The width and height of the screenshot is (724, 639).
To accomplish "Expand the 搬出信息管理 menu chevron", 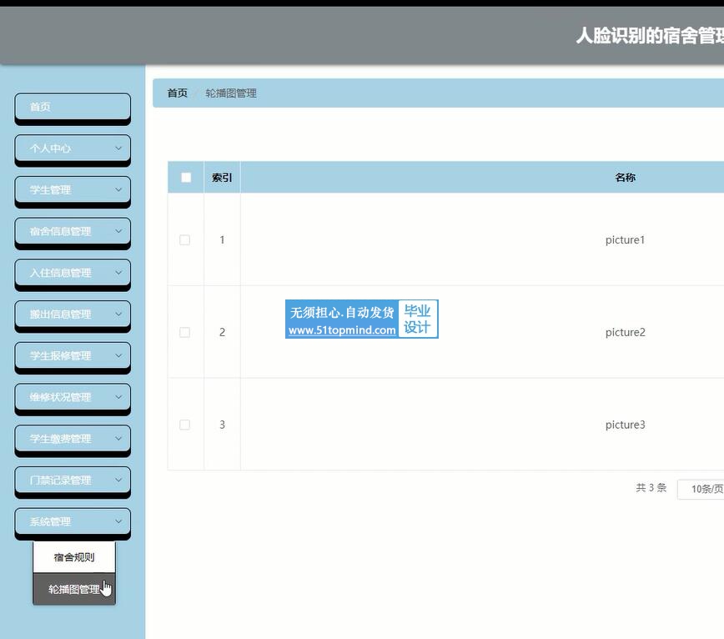I will pos(118,314).
